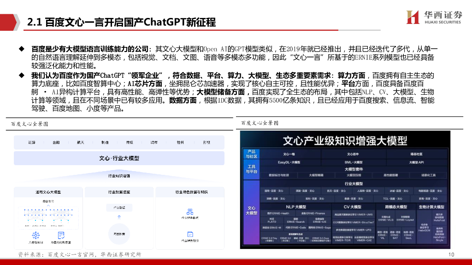Image resolution: width=472 pixels, height=265 pixels.
Task: Select the 行业特色能力 flowchart icon
Action: tap(189, 212)
